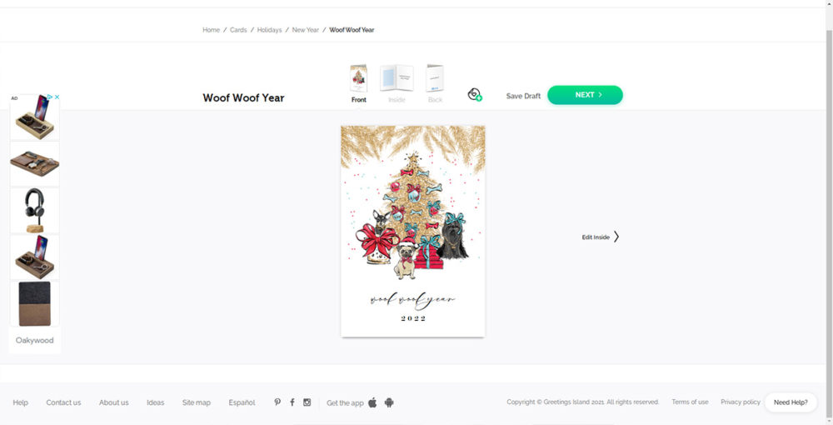Select the woof woof year text on card

(413, 300)
